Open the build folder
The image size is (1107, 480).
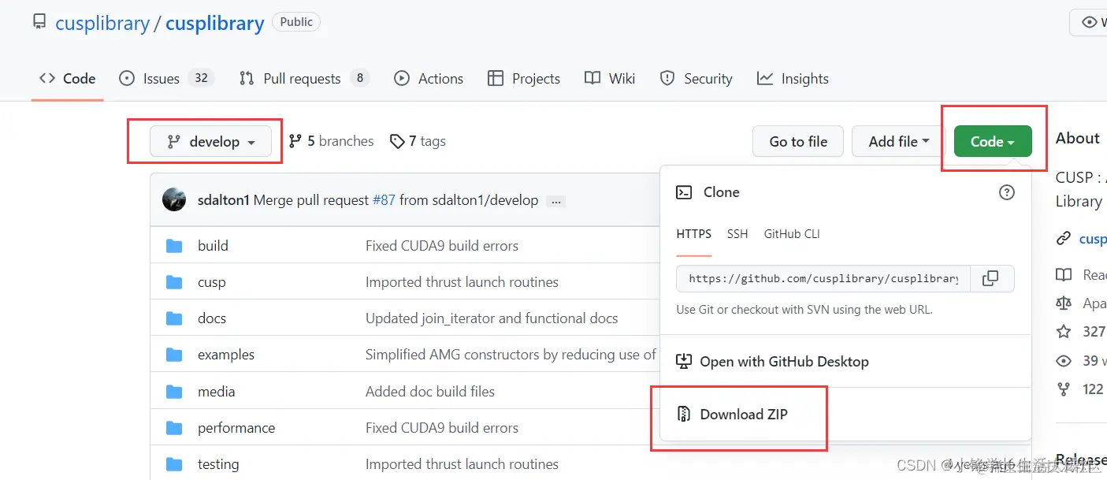[213, 245]
